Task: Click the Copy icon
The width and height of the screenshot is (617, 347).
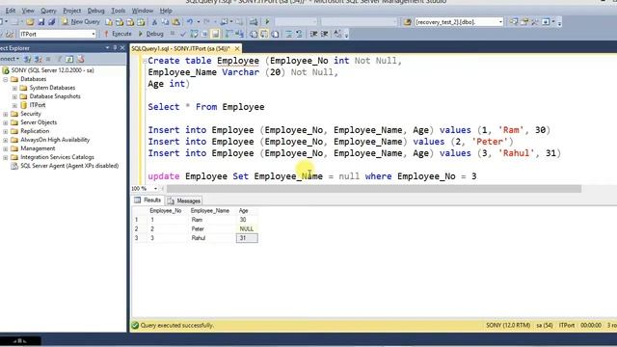Action: pyautogui.click(x=165, y=22)
